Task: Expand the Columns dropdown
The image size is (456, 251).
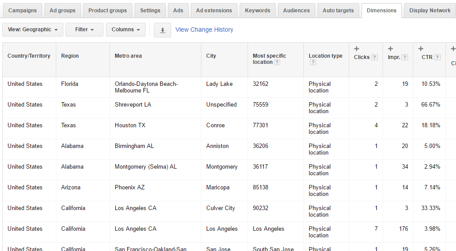Action: pyautogui.click(x=125, y=30)
